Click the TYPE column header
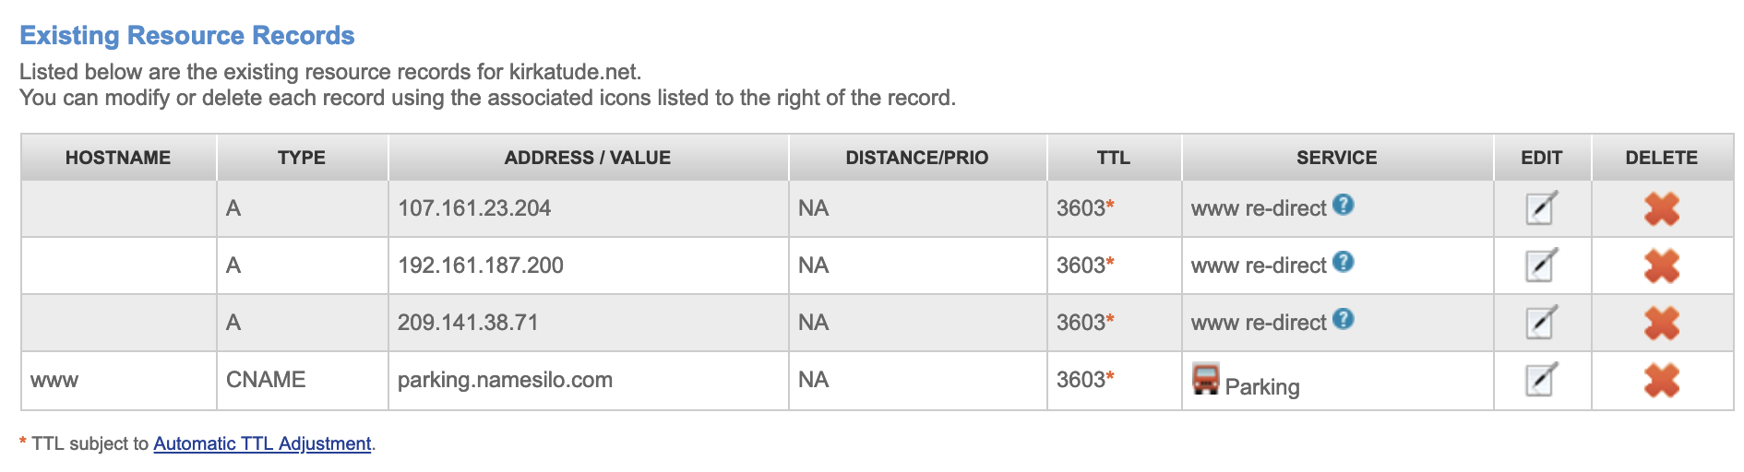Viewport: 1744px width, 472px height. 302,158
